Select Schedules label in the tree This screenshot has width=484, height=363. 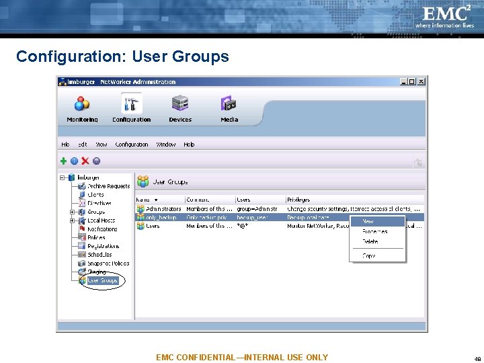[99, 255]
